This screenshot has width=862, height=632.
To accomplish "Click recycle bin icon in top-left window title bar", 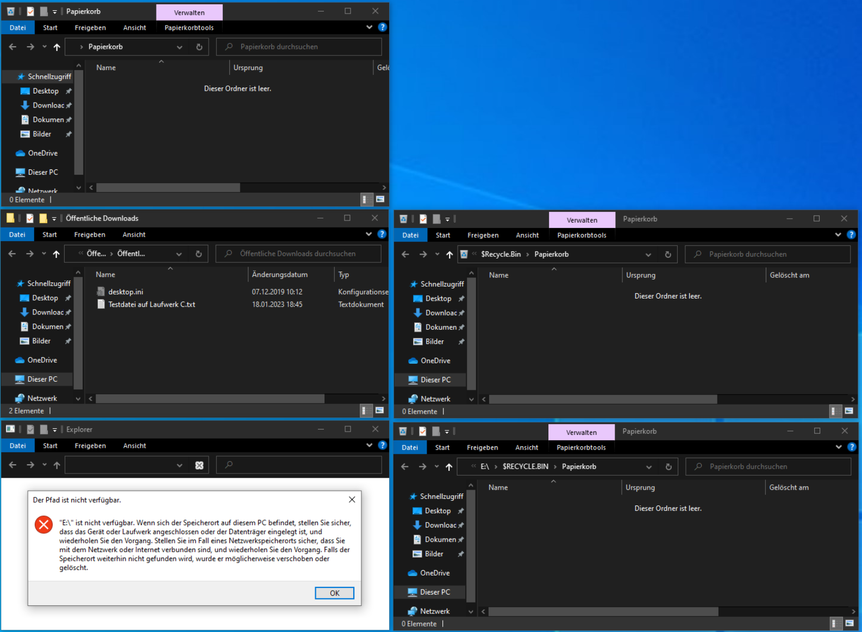I will click(x=10, y=11).
